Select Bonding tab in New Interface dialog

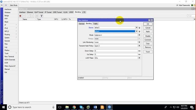[x=89, y=24]
